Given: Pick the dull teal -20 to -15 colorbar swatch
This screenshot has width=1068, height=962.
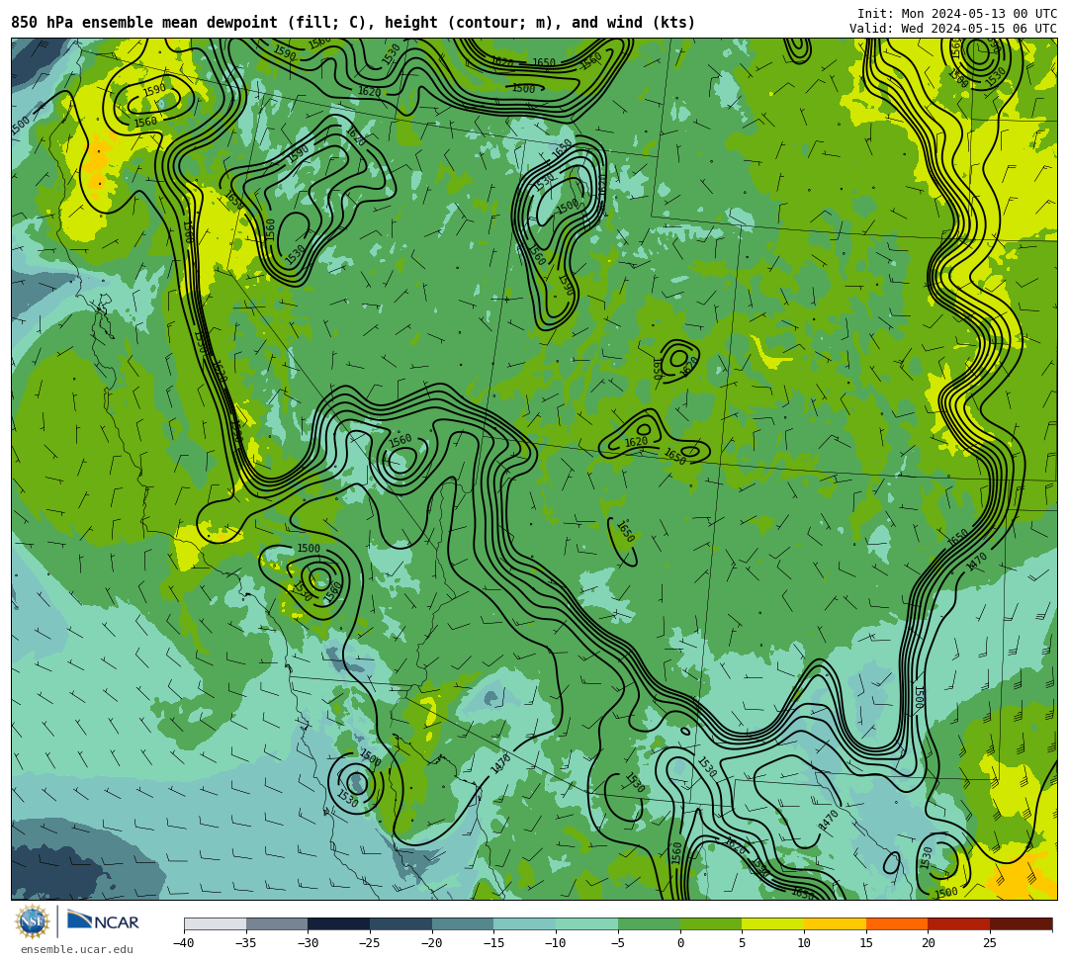Looking at the screenshot, I should click(x=463, y=923).
